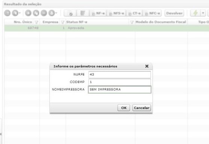The height and width of the screenshot is (144, 209).
Task: Click the second round toolbar icon with arrow
Action: [15, 13]
